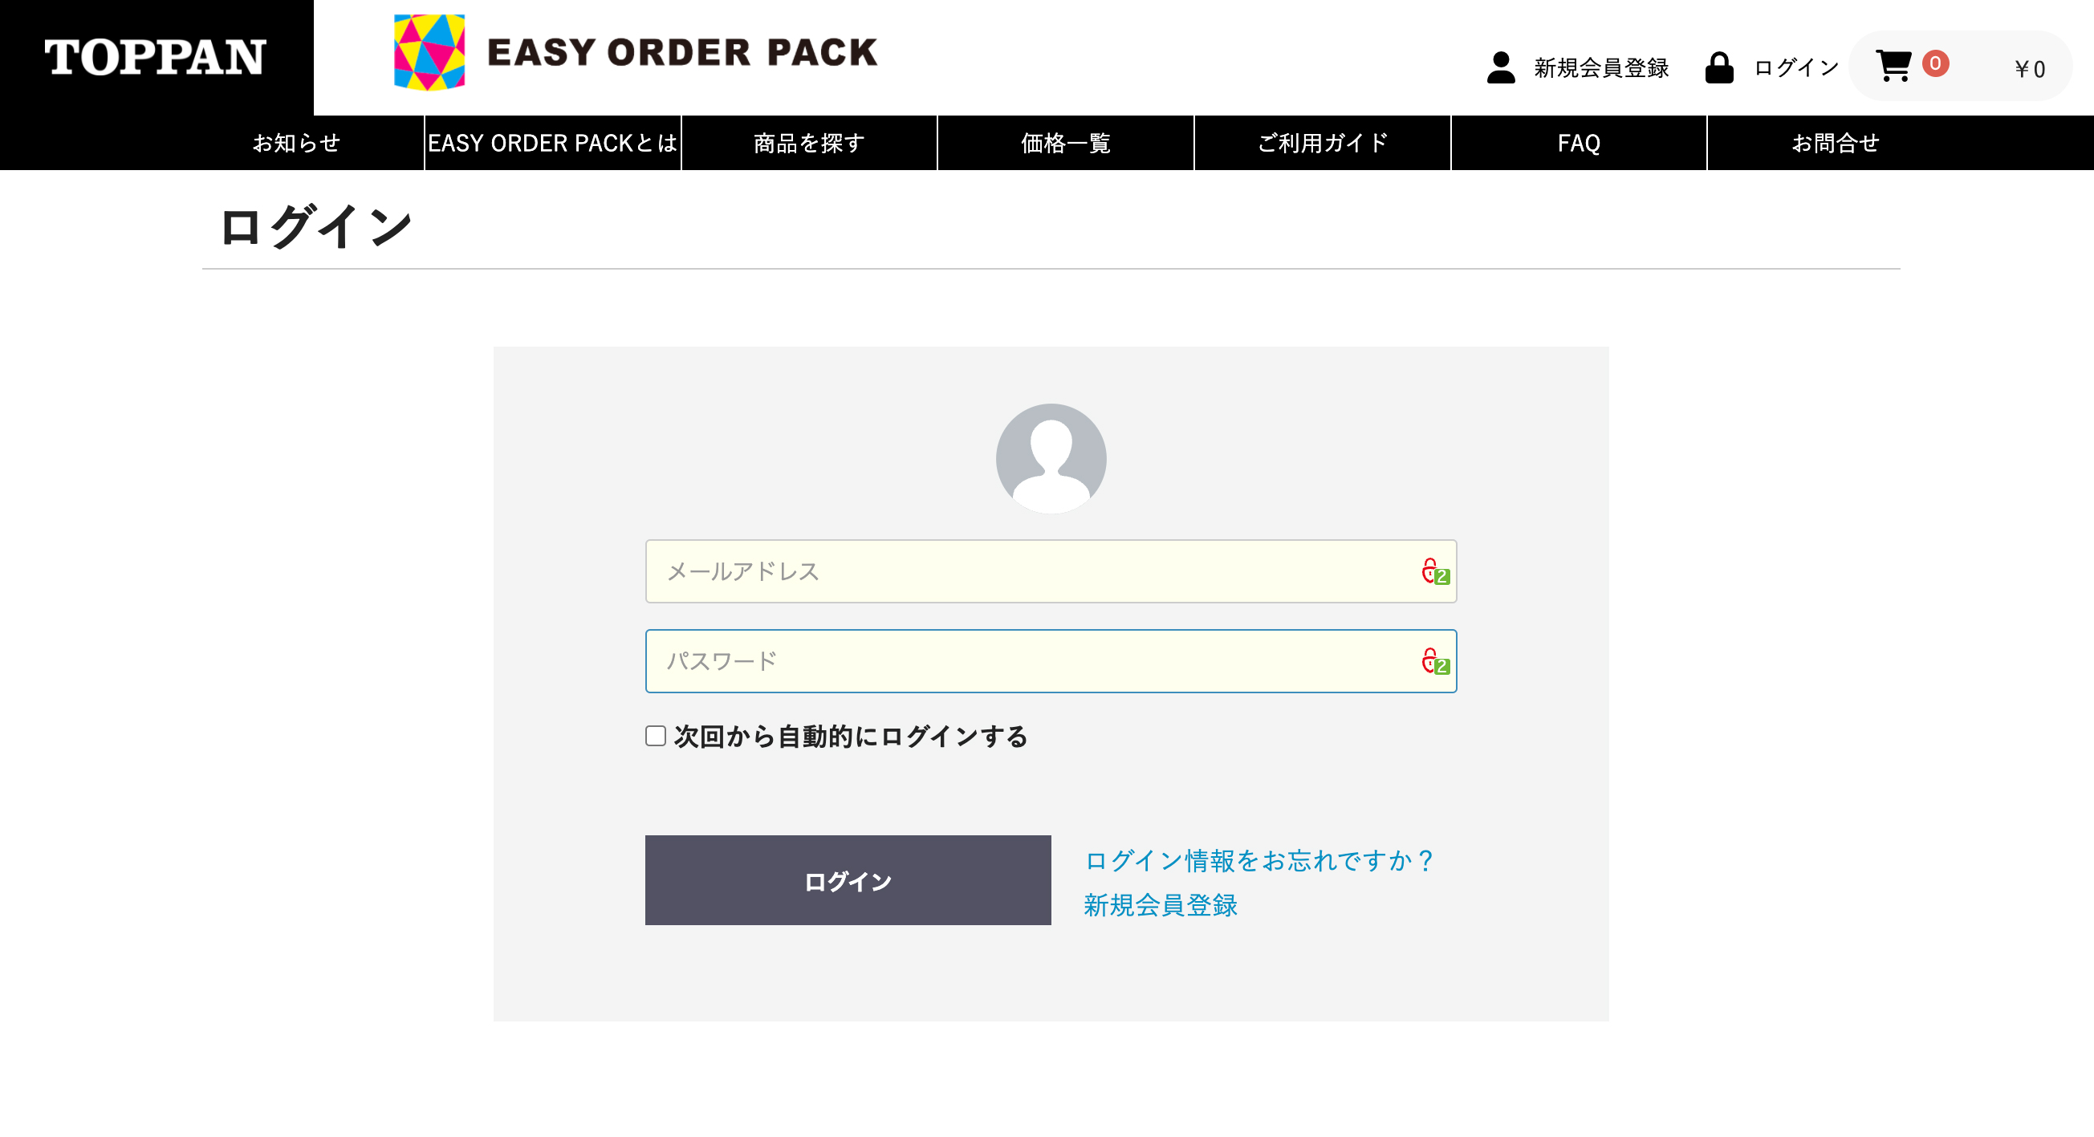Focus the メールアドレス input field
This screenshot has height=1137, width=2094.
coord(1051,571)
